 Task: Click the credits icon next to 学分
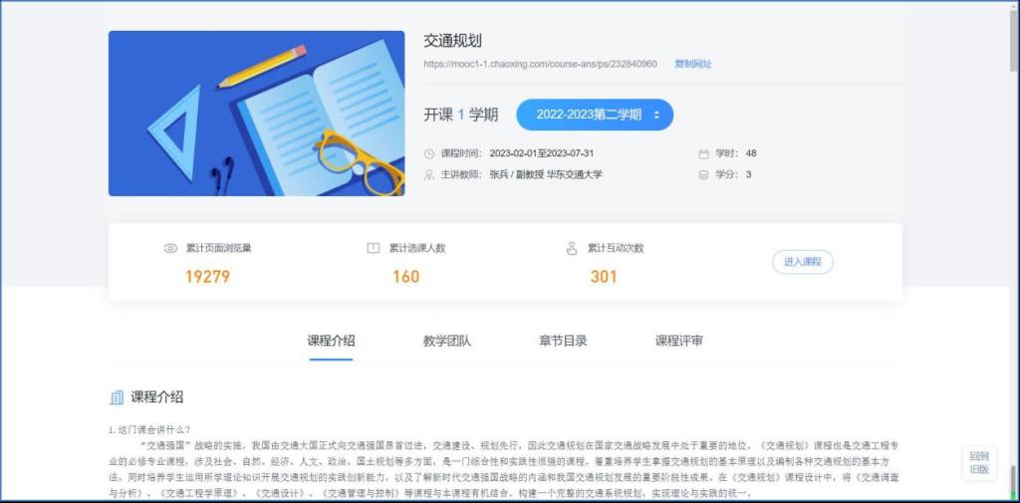pyautogui.click(x=703, y=174)
